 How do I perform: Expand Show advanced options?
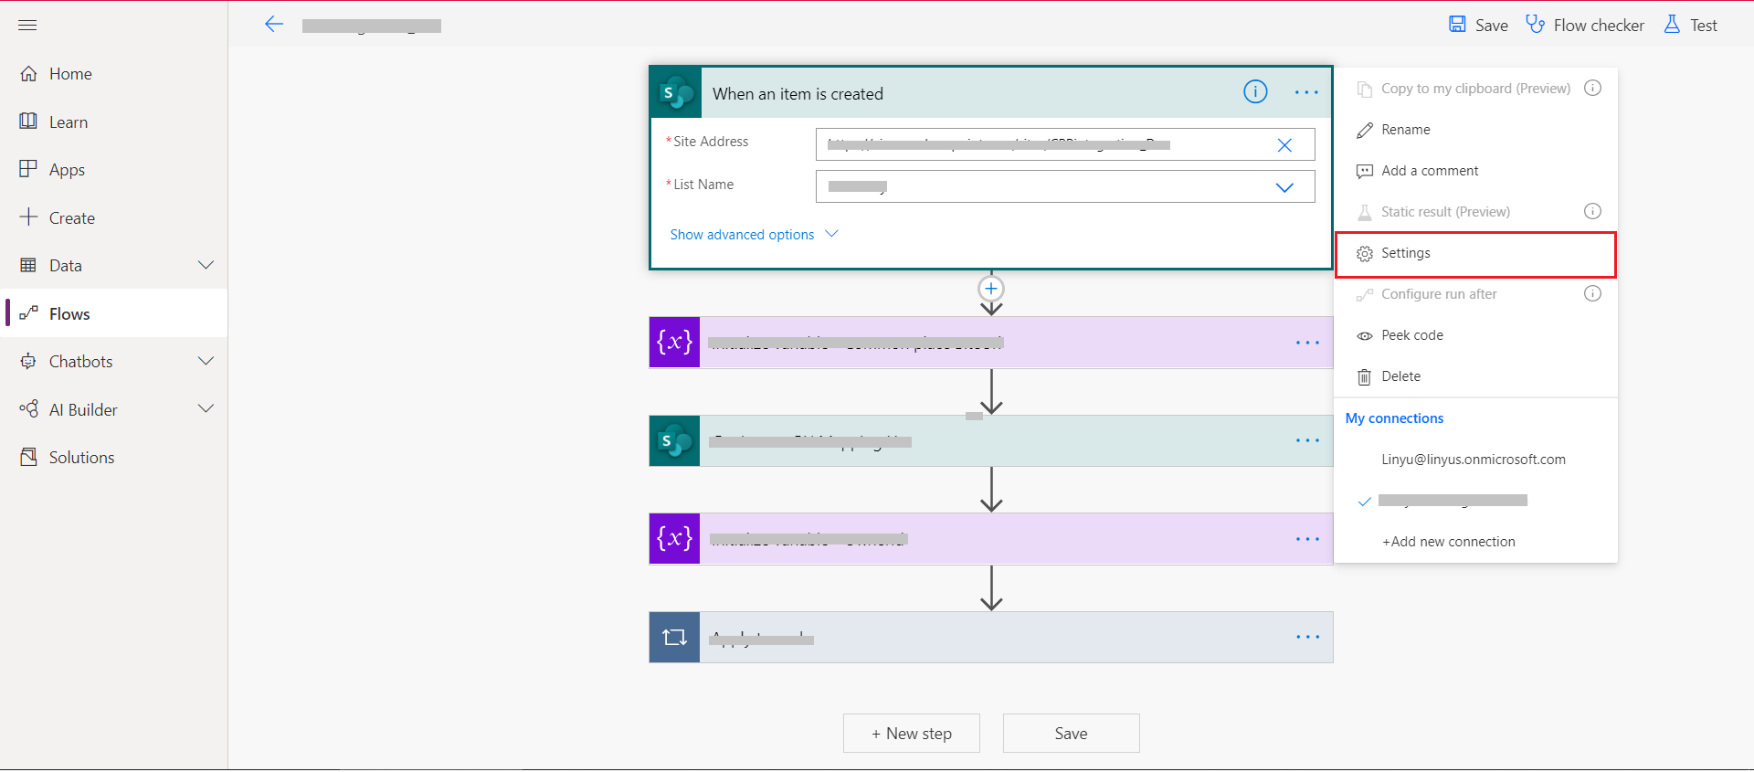(x=754, y=235)
